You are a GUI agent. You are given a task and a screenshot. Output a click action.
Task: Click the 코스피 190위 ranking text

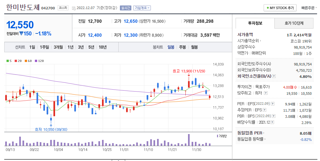301,41
